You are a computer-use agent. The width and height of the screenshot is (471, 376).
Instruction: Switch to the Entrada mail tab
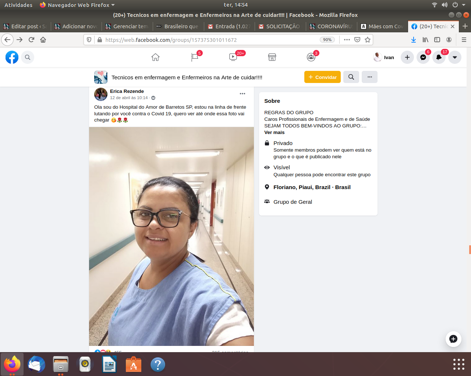229,26
